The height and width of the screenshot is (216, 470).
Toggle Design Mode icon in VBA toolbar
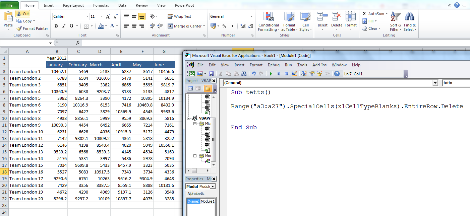tap(294, 74)
